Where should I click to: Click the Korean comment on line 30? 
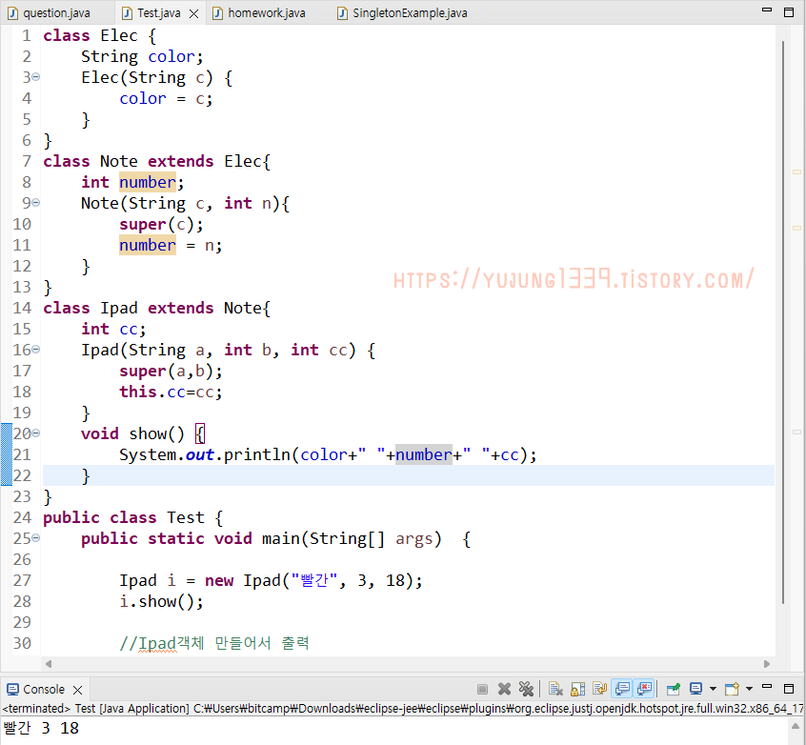point(214,643)
